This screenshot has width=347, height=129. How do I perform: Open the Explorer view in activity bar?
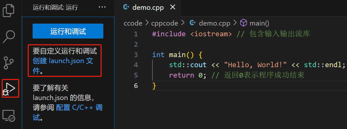tap(9, 10)
